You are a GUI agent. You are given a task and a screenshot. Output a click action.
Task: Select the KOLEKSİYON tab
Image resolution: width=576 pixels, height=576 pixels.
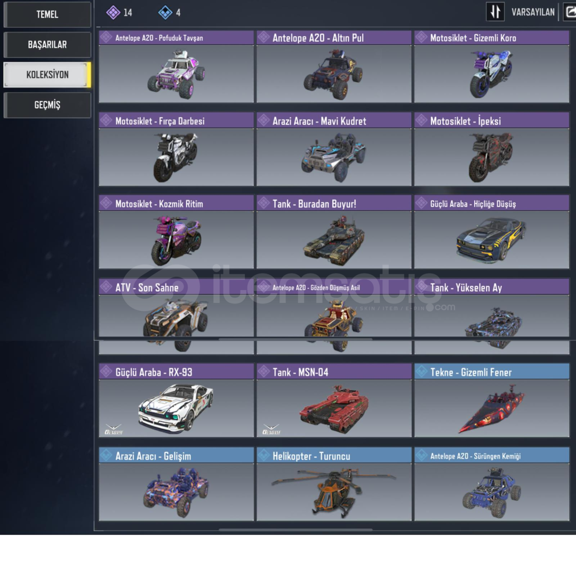click(x=47, y=75)
